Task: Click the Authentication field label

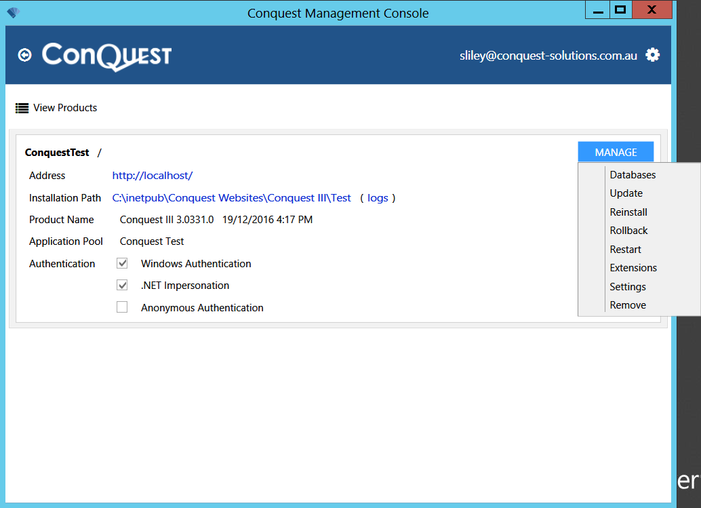Action: click(62, 263)
